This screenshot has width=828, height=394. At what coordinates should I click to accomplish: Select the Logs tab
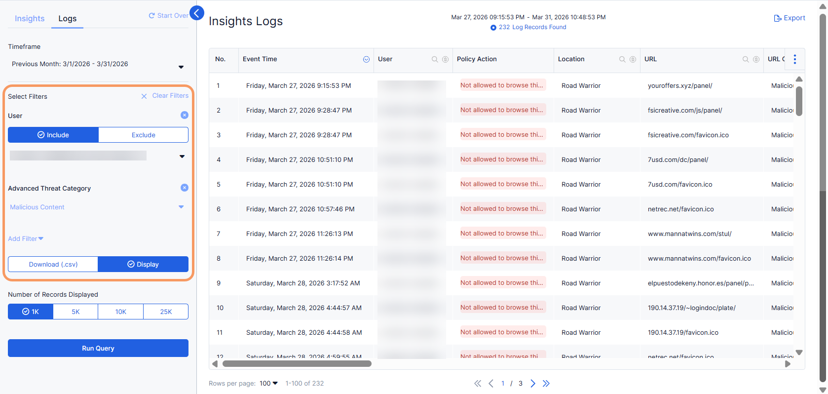pyautogui.click(x=68, y=19)
